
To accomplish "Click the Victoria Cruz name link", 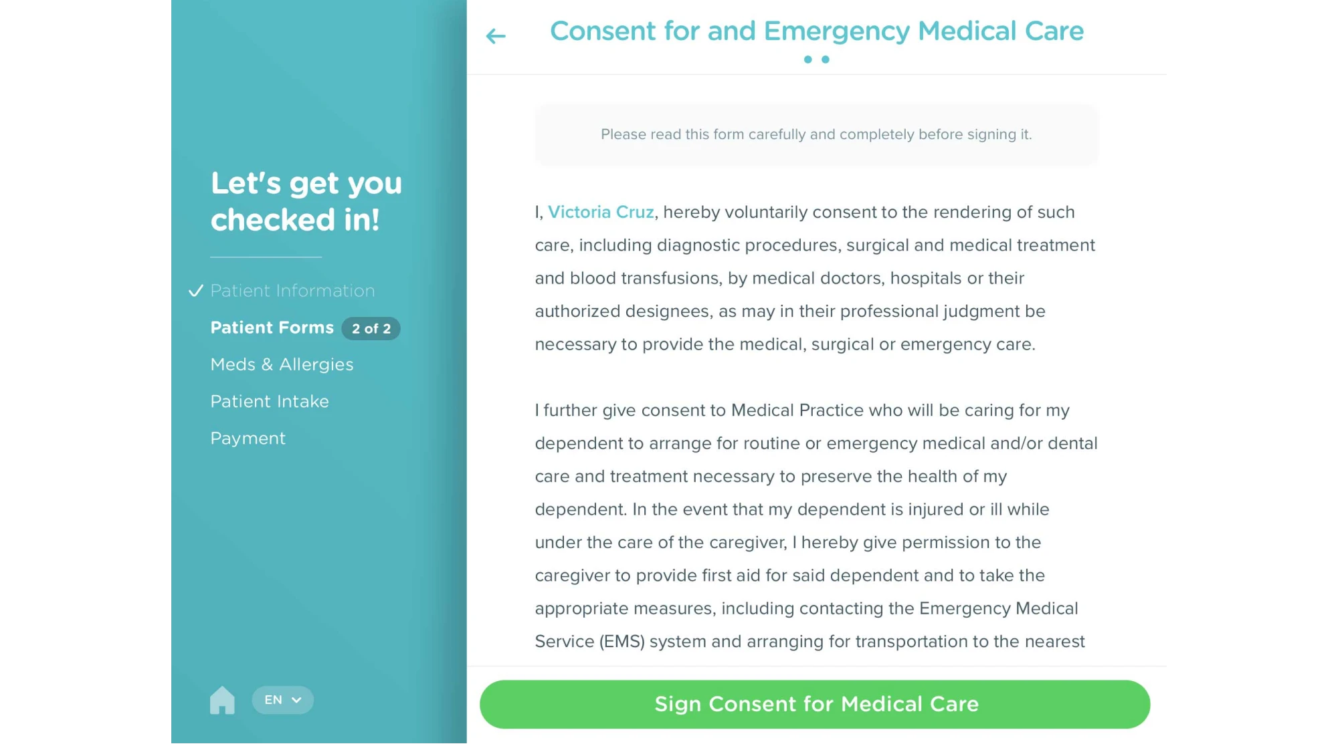I will pyautogui.click(x=601, y=212).
